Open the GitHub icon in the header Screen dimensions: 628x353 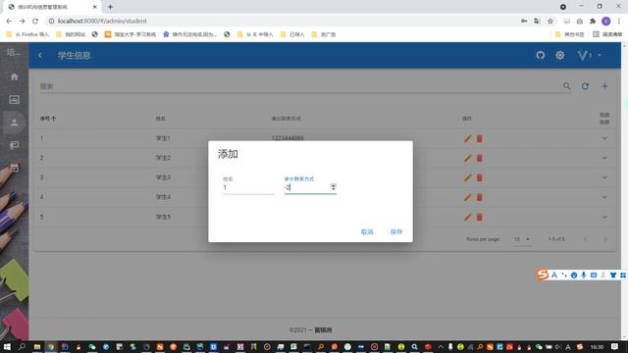[541, 55]
